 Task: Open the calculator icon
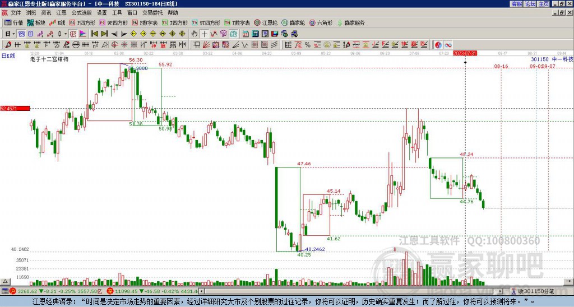tap(255, 34)
